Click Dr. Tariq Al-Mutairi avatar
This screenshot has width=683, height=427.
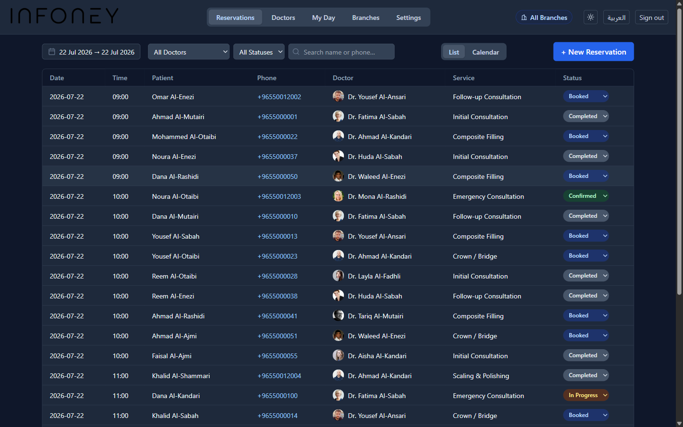tap(338, 316)
